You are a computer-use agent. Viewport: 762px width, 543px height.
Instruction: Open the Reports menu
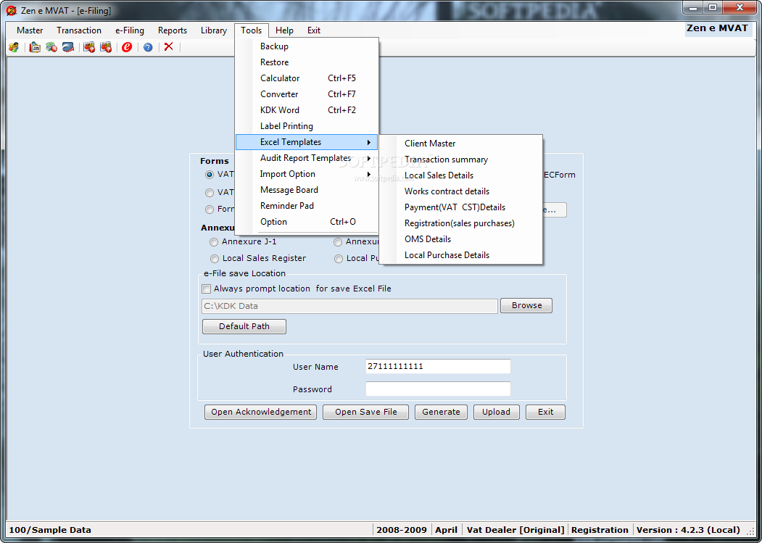coord(173,30)
